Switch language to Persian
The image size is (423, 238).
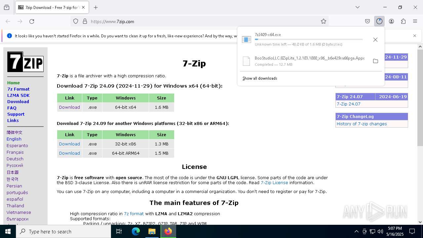click(x=14, y=186)
